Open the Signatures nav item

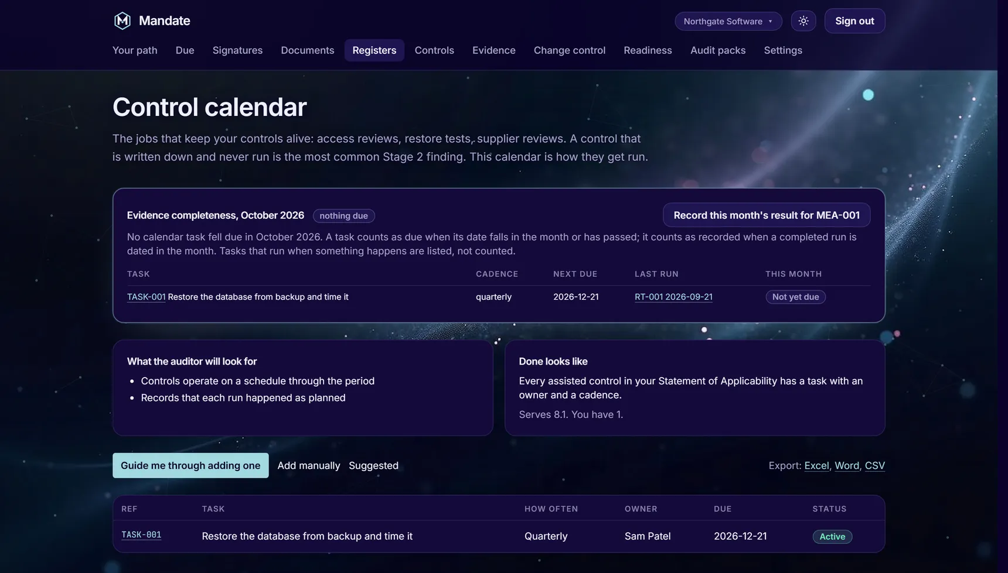(x=237, y=50)
